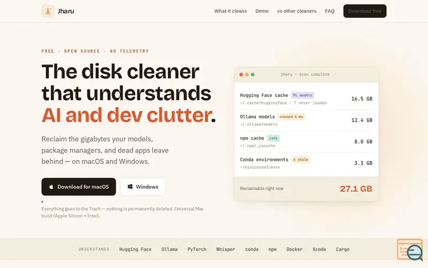
Task: Click the Reclaimable right now label
Action: click(x=262, y=189)
